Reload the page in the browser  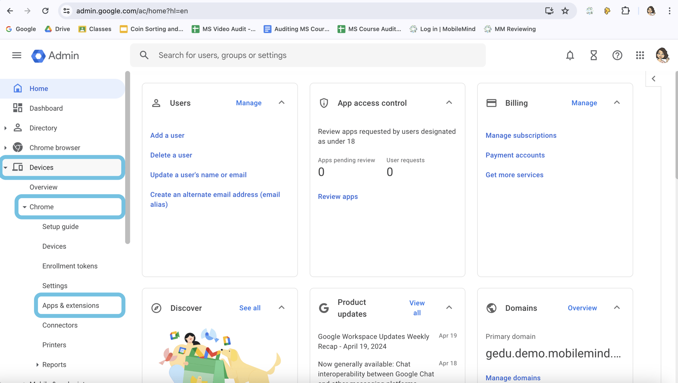(x=45, y=11)
